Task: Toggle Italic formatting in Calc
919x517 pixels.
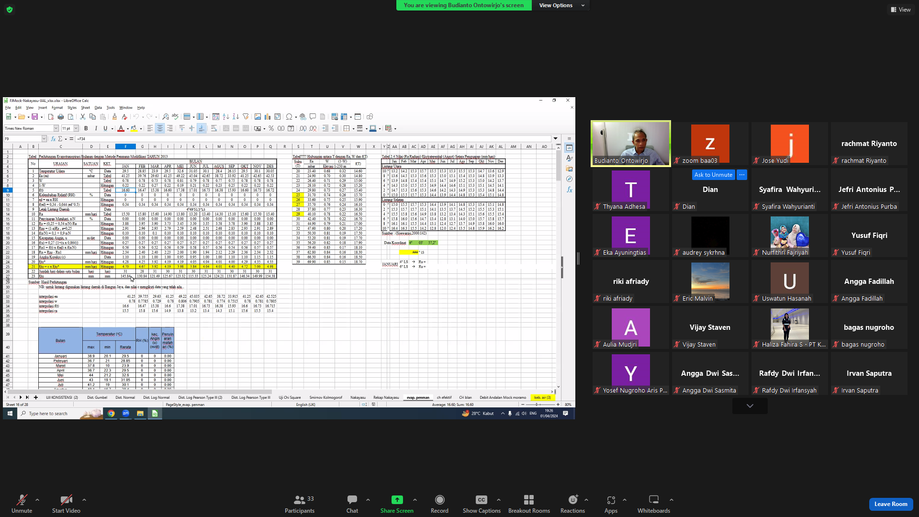Action: tap(96, 128)
